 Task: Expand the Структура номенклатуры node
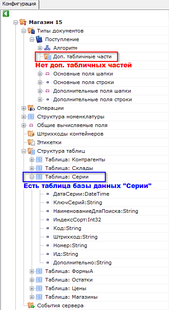[24, 117]
